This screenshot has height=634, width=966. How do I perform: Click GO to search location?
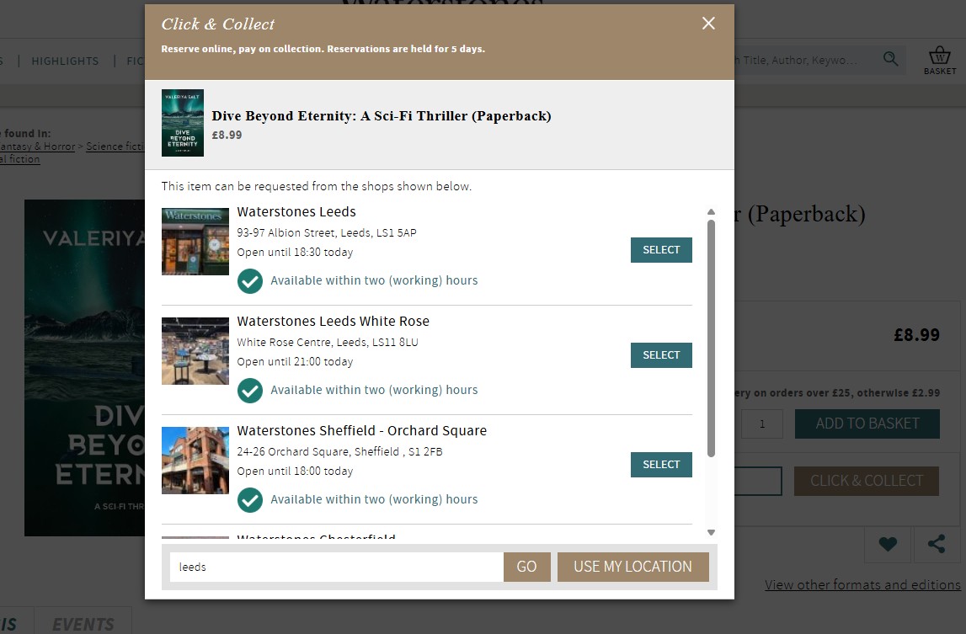[526, 567]
